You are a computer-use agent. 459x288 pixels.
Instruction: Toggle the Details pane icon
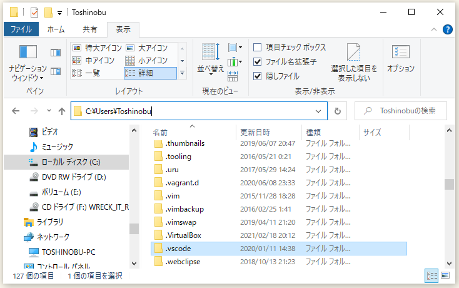(x=56, y=71)
